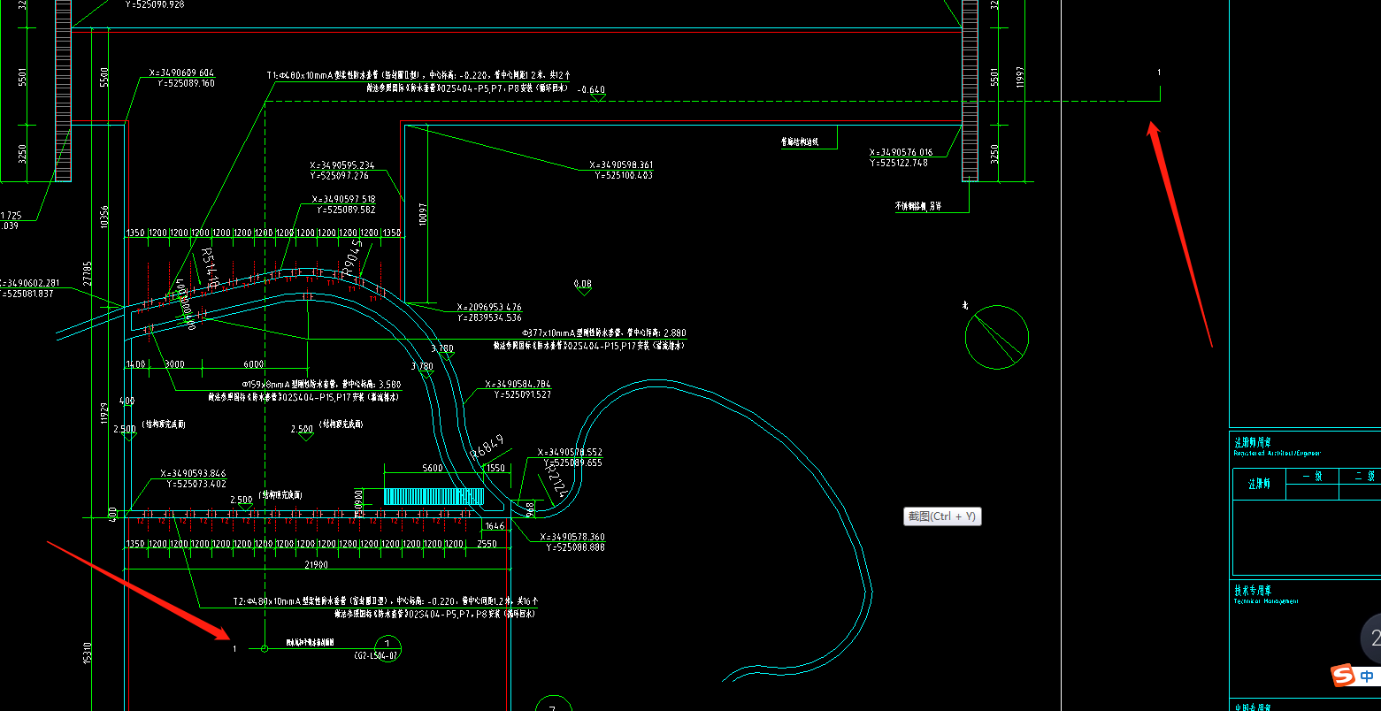The width and height of the screenshot is (1381, 711).
Task: Click coordinate text X=3490609.604
Action: coord(181,73)
